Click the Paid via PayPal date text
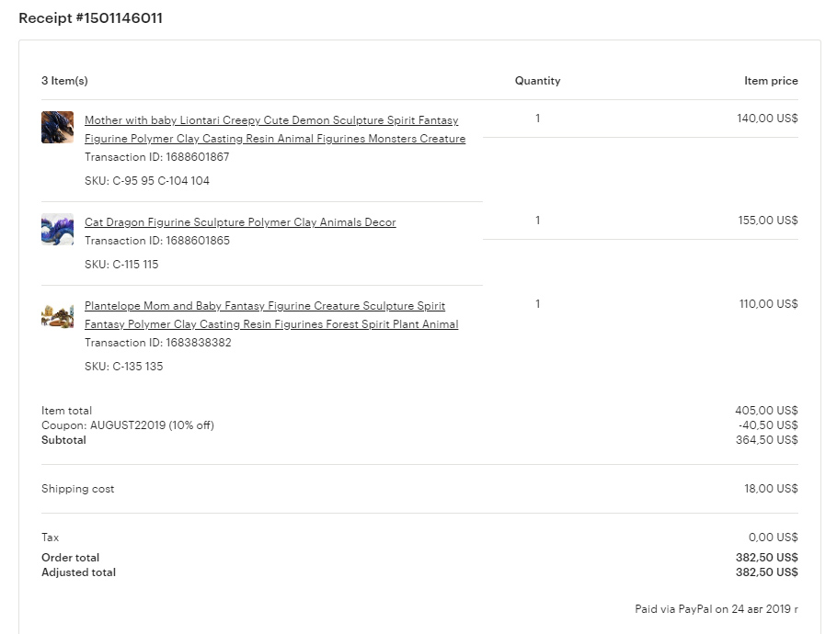Screen dimensions: 837x634 pos(717,609)
